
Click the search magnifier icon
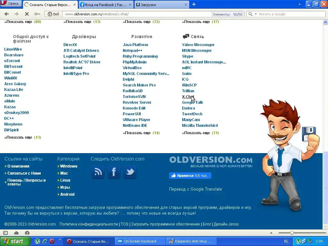(x=250, y=14)
